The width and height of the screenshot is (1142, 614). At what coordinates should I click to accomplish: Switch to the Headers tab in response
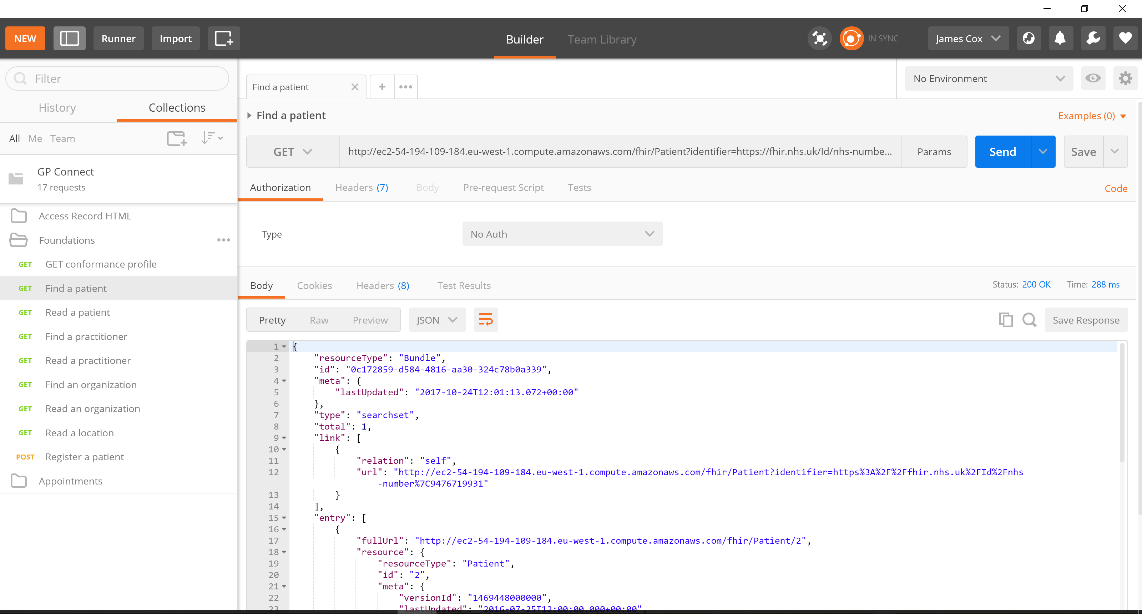click(383, 285)
